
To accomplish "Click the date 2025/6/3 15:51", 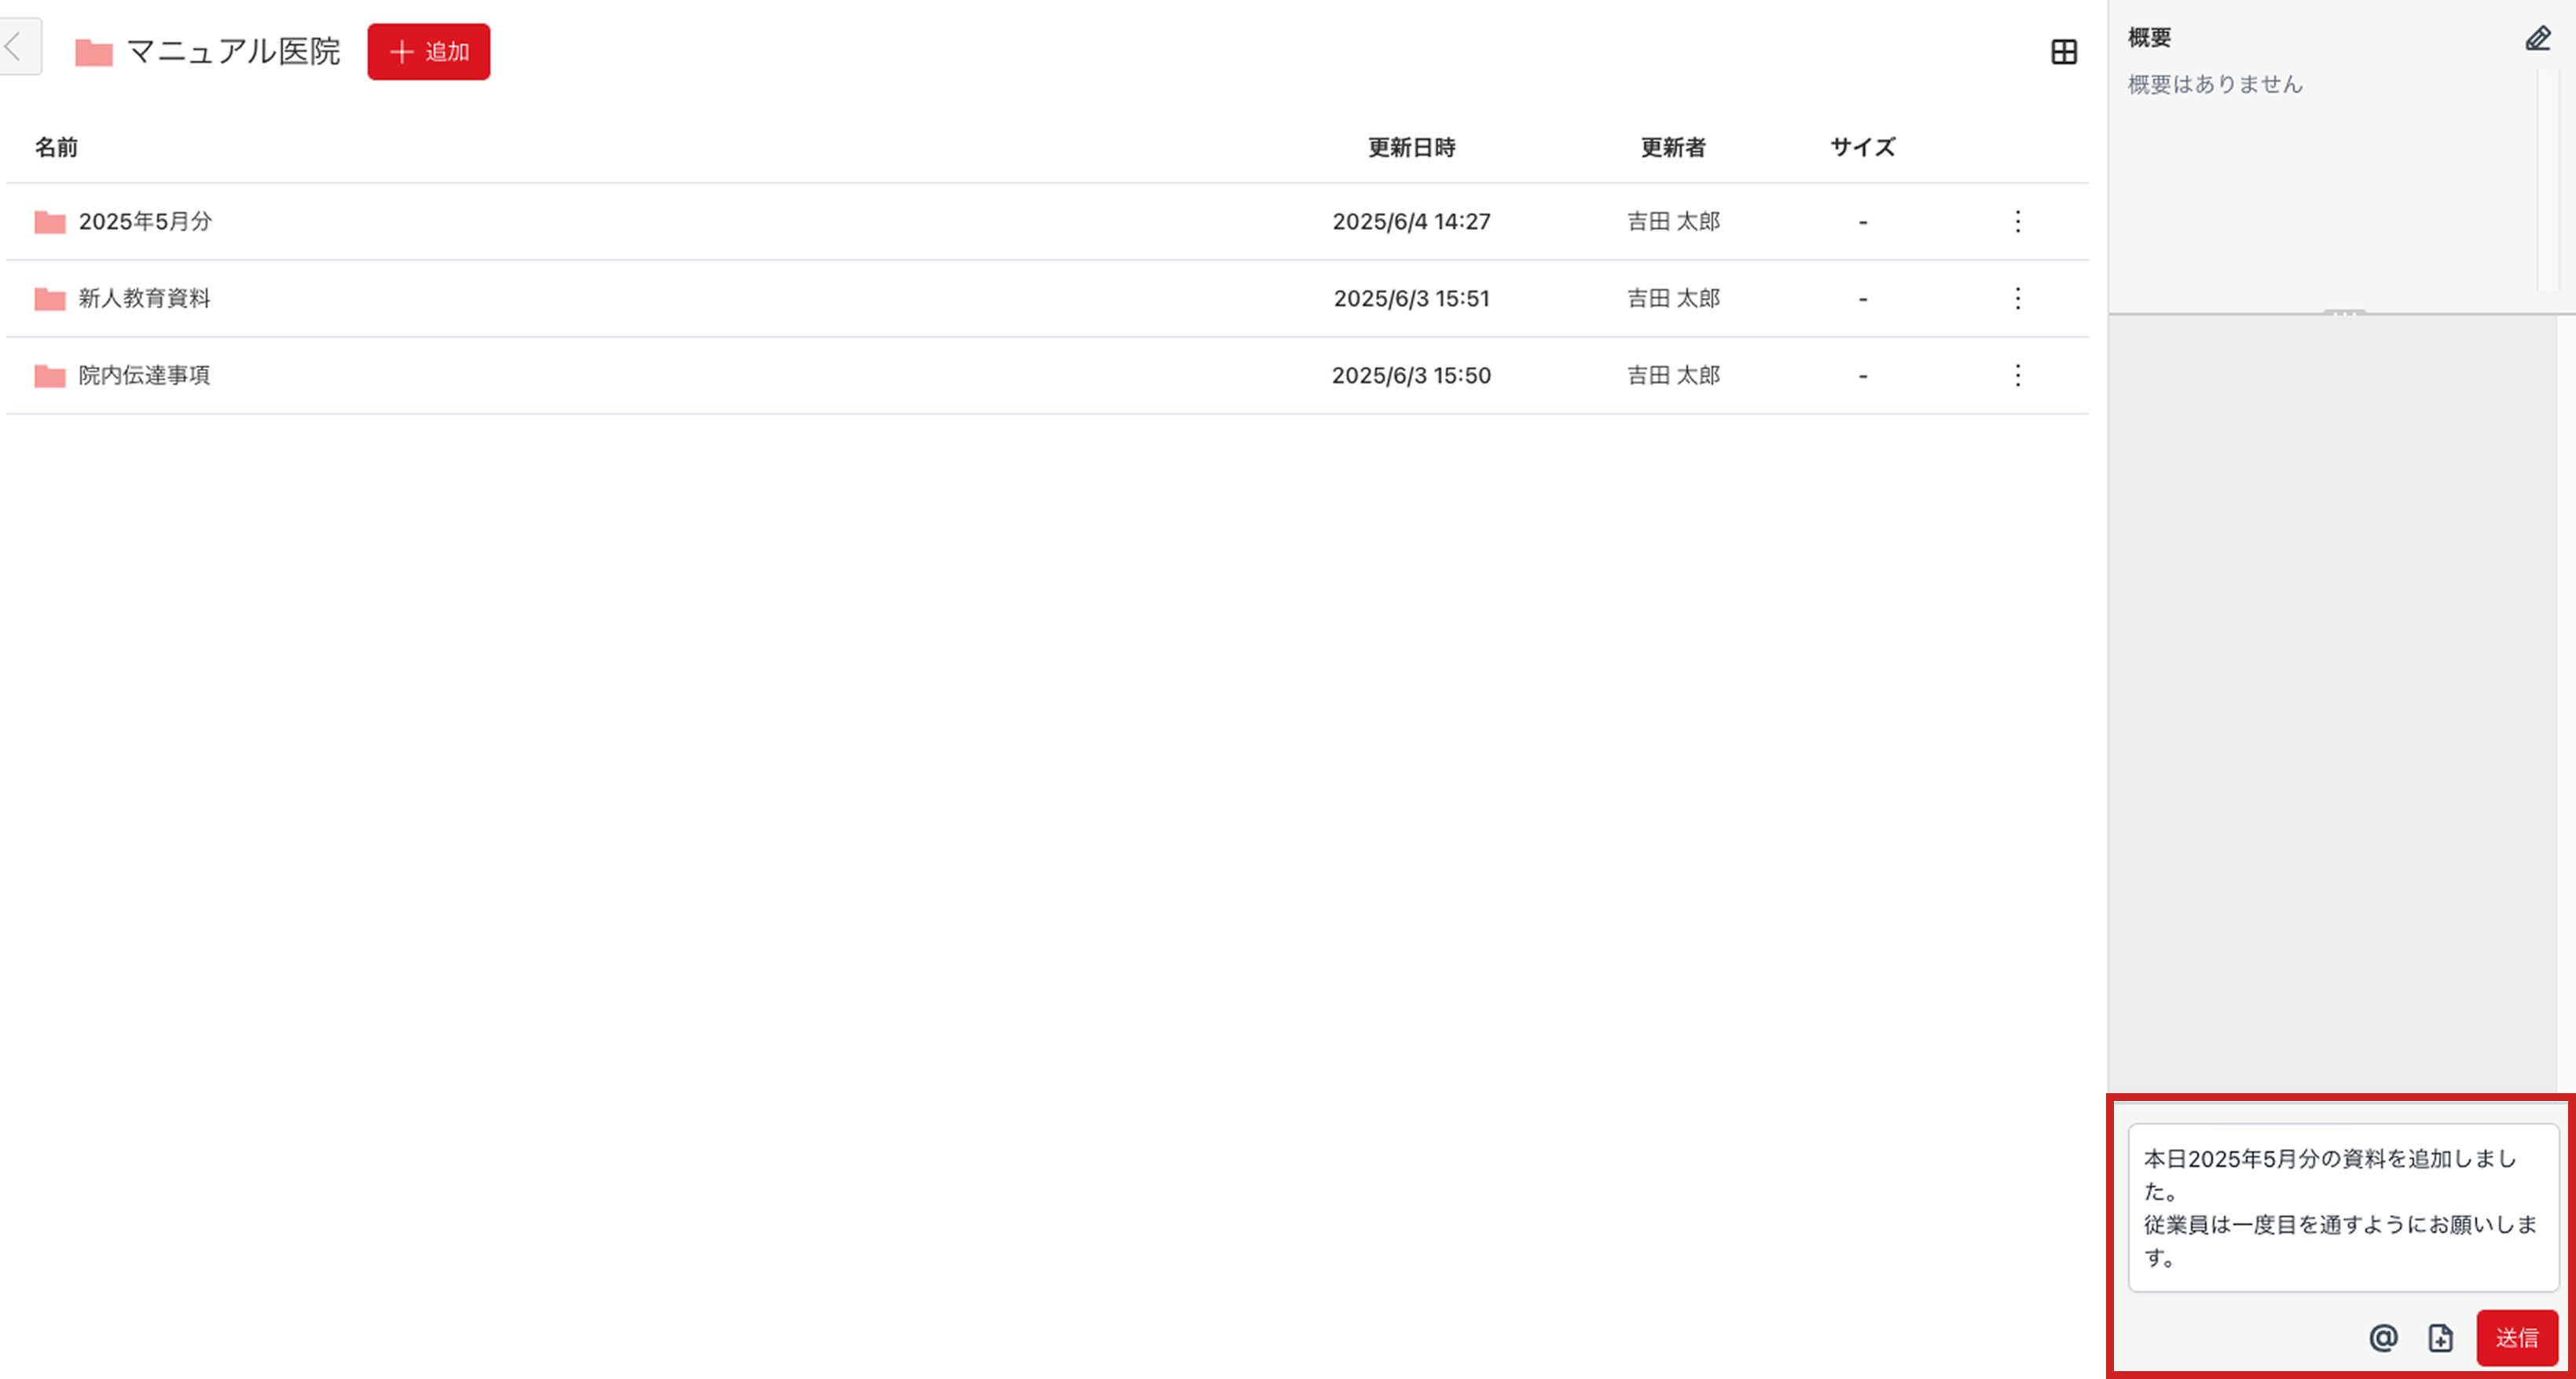I will (1411, 298).
